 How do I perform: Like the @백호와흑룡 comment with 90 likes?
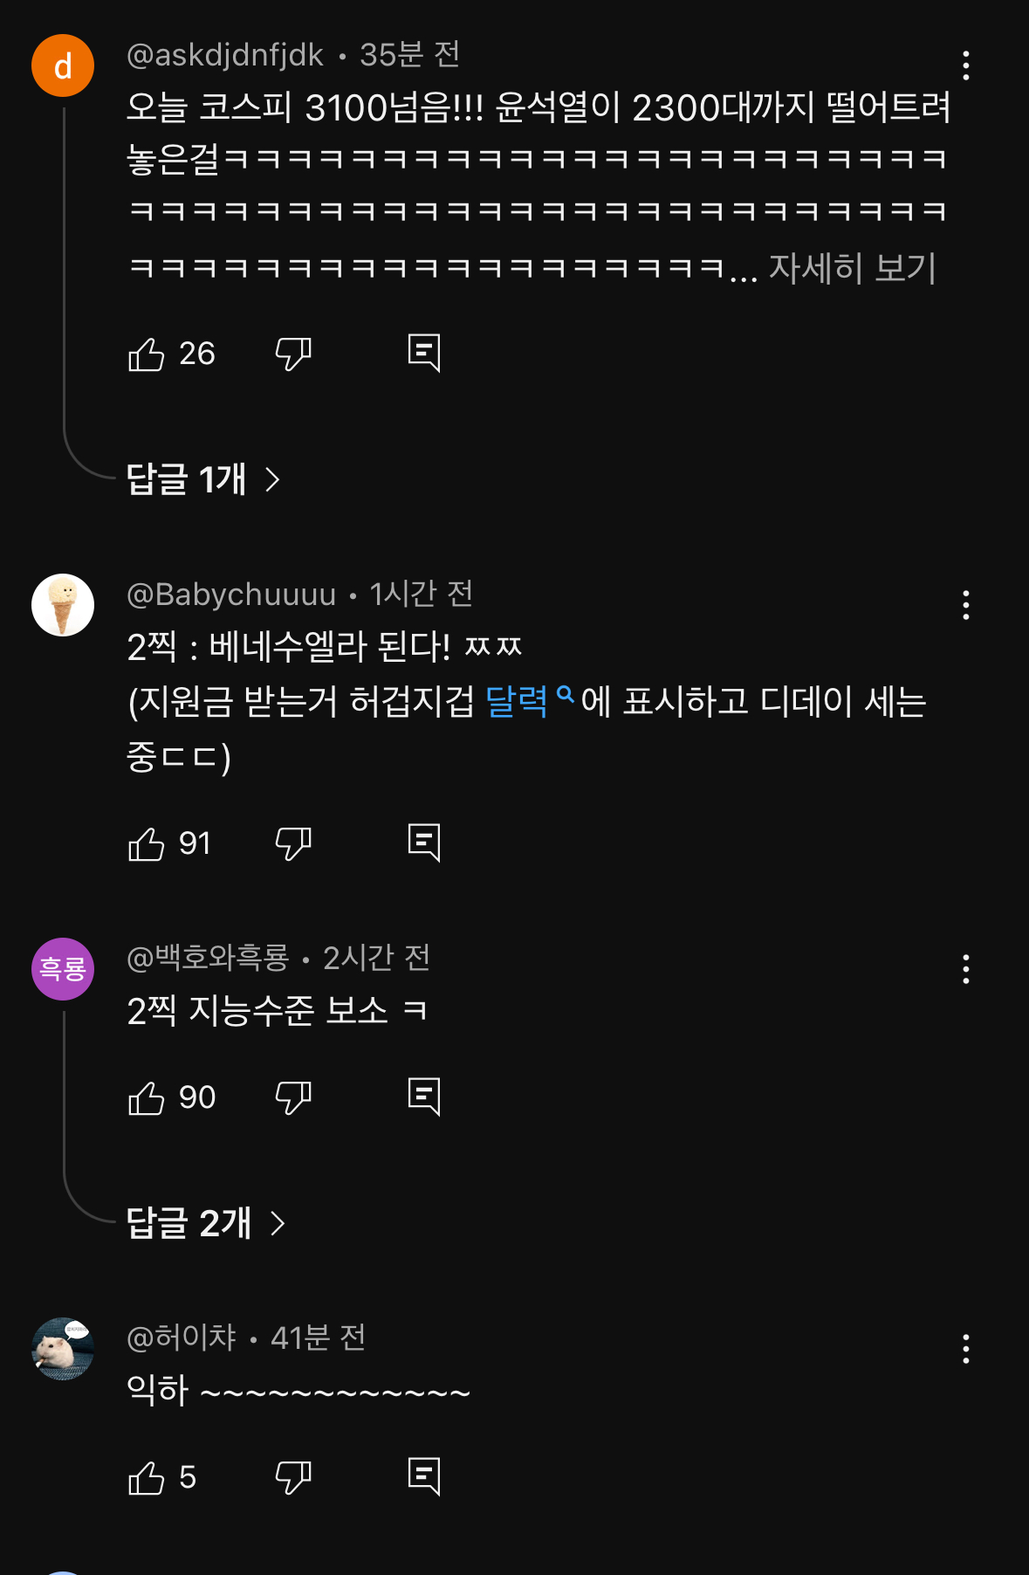(x=147, y=1097)
